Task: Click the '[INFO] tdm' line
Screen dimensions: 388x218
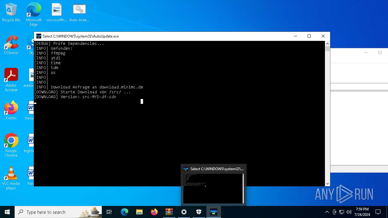Action: (46, 68)
